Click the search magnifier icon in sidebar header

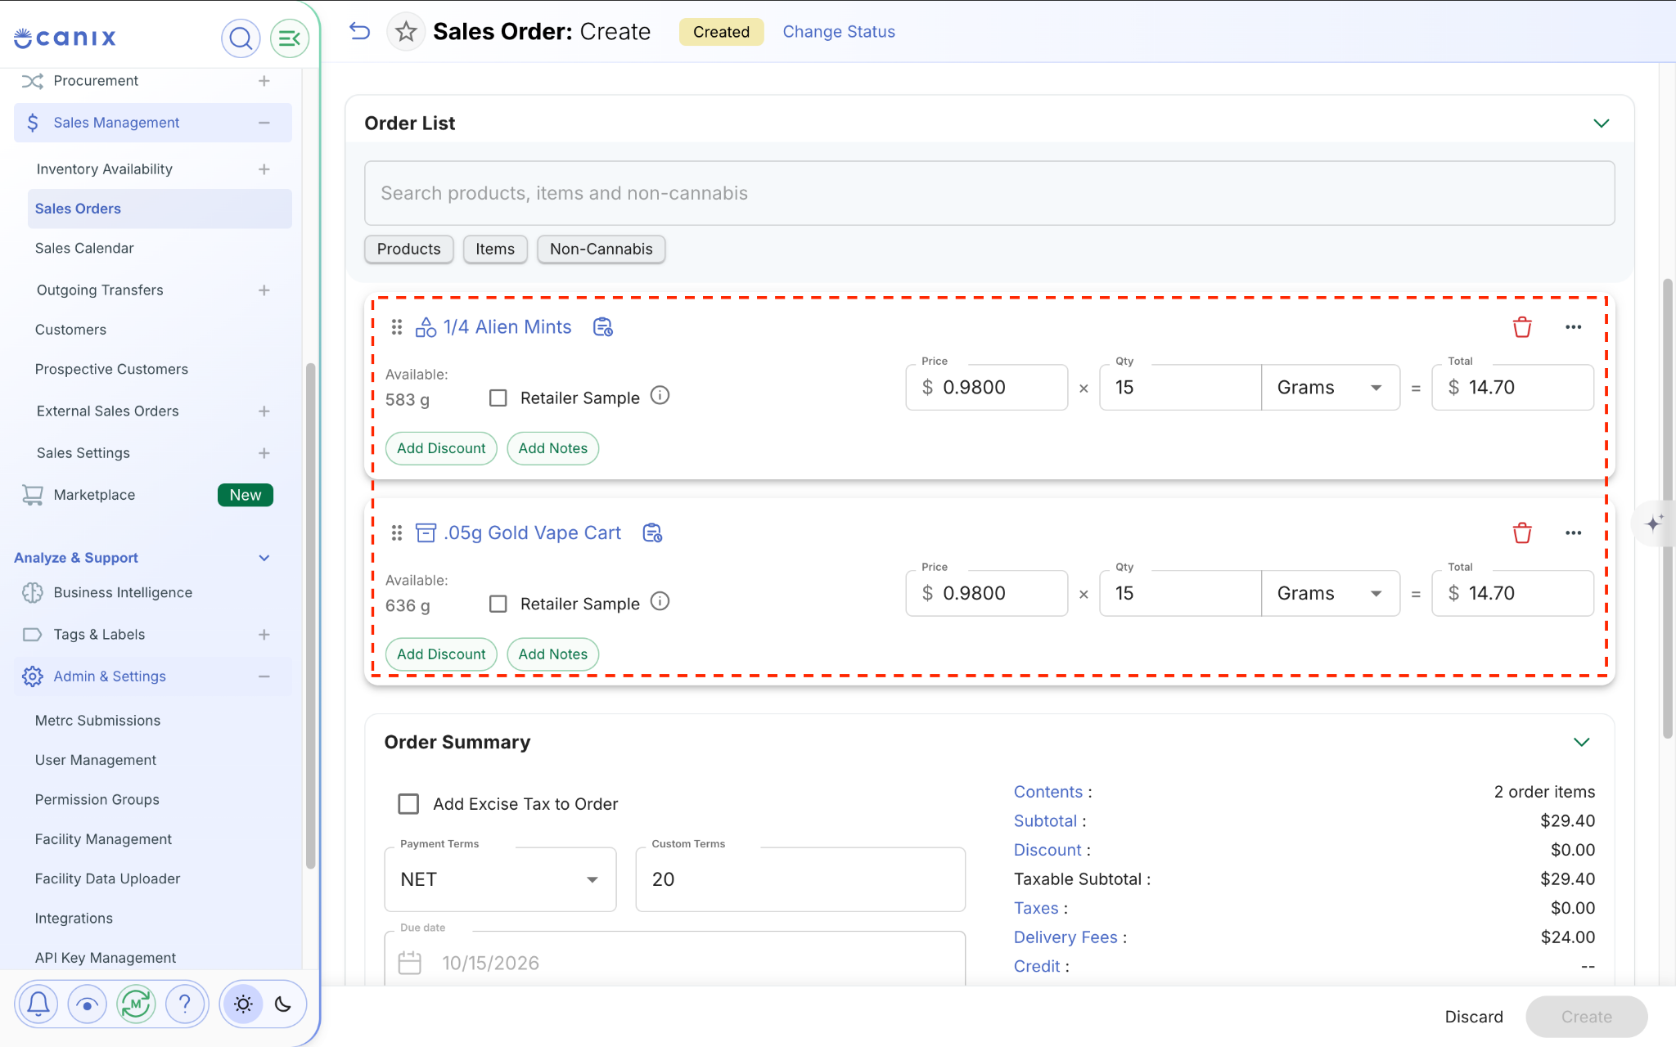pos(241,38)
